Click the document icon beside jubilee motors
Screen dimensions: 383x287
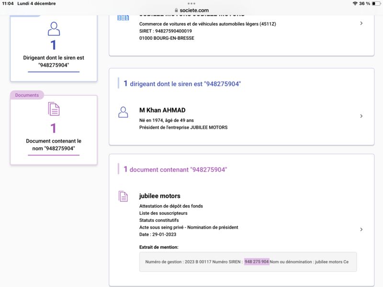(x=123, y=196)
